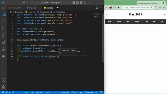Image resolution: width=167 pixels, height=94 pixels.
Task: Open the Run and Debug view
Action: click(3, 35)
